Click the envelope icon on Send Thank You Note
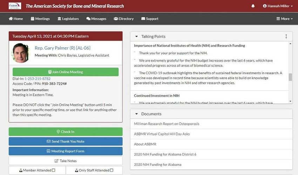 [x=48, y=141]
